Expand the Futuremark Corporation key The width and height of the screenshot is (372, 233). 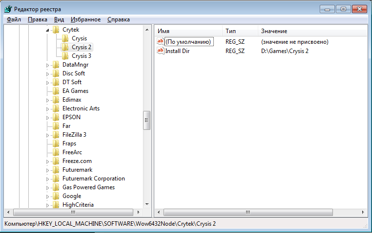pyautogui.click(x=47, y=179)
